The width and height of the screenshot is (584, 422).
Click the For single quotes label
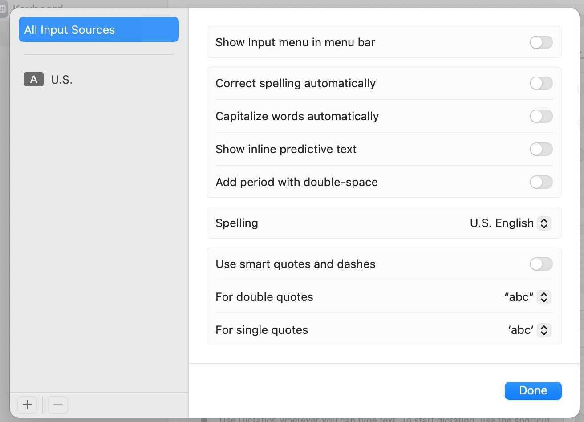[x=262, y=330]
